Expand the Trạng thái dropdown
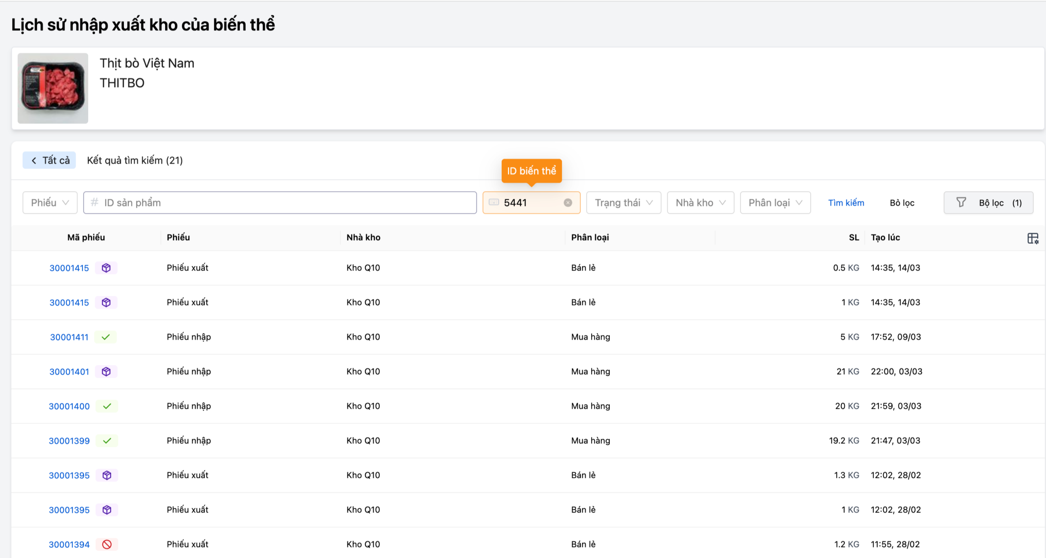The height and width of the screenshot is (558, 1046). pos(623,203)
